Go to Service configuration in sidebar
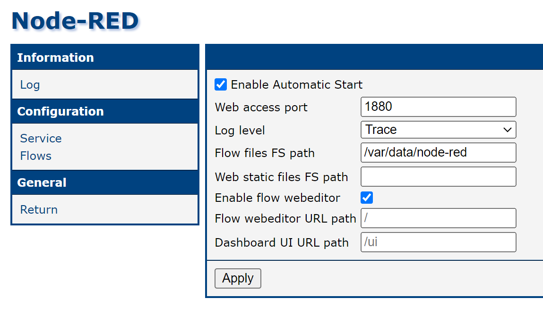This screenshot has height=315, width=543. (x=41, y=139)
